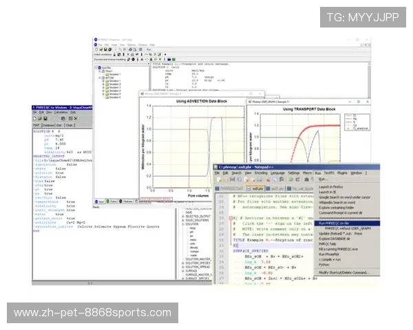Expand Simulation 4 node in input files tree

click(x=103, y=91)
